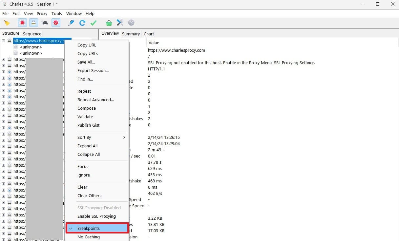Collapse the www.charlesproxy.com tree node
This screenshot has height=241, width=399.
pyautogui.click(x=3, y=41)
